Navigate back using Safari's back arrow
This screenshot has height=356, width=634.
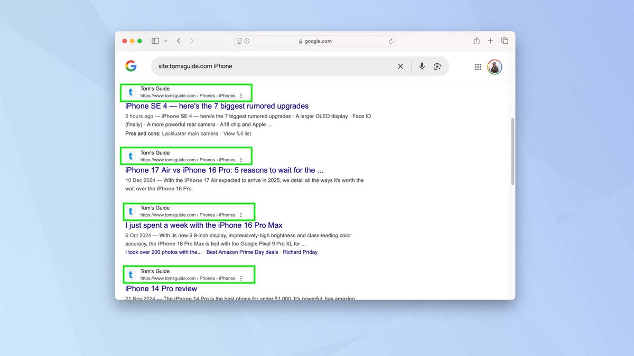(x=179, y=40)
